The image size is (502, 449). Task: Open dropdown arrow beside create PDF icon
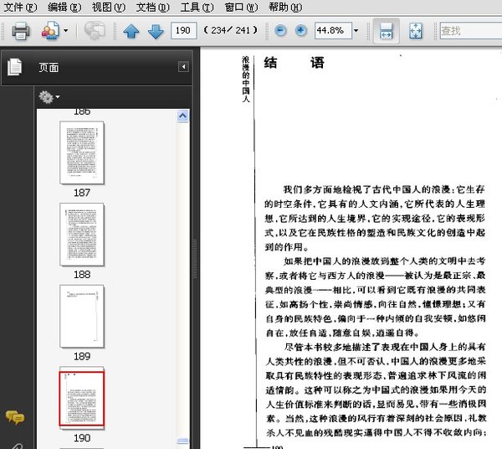(65, 32)
